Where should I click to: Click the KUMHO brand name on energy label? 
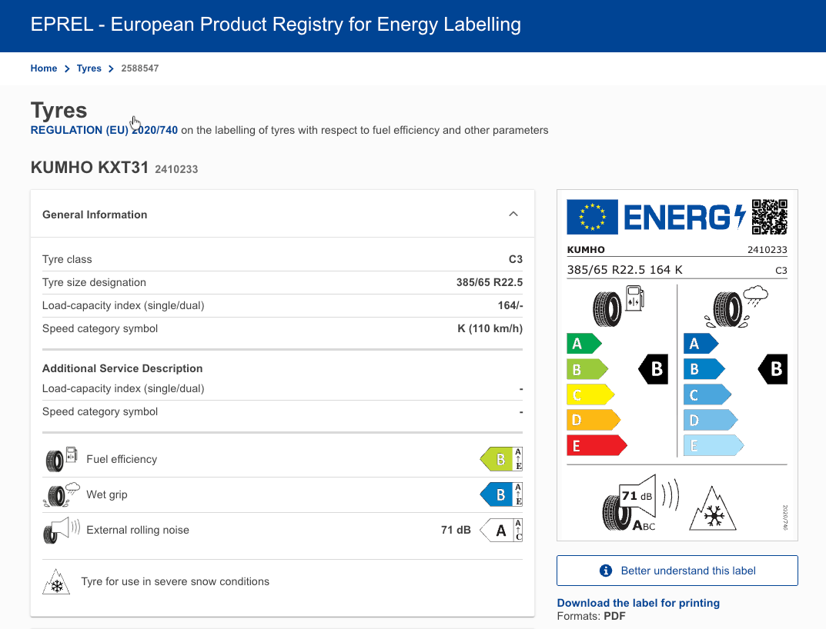[586, 250]
